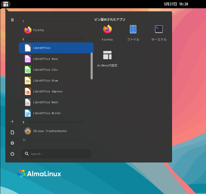Open system settings gear in sidebar
The image size is (206, 194).
coord(12,143)
